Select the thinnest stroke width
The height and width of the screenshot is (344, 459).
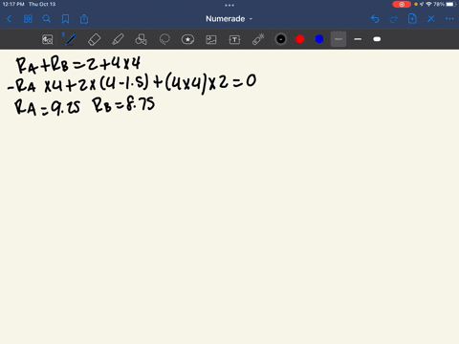tap(339, 39)
